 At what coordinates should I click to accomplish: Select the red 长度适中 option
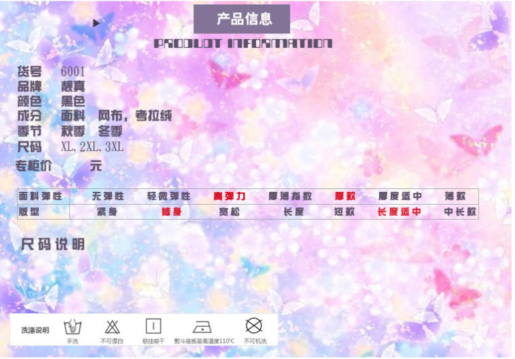pyautogui.click(x=399, y=212)
